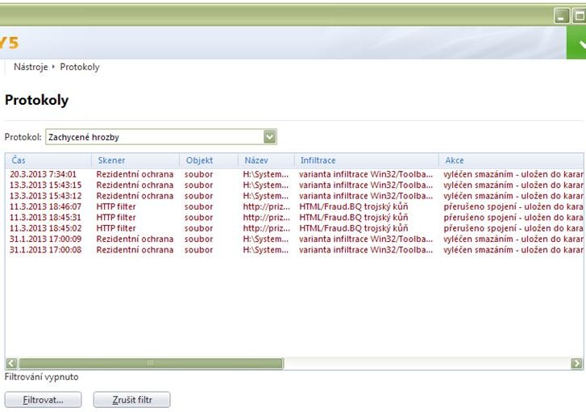This screenshot has width=586, height=412.
Task: Click the green arrow on the Protokol combo box
Action: point(270,137)
